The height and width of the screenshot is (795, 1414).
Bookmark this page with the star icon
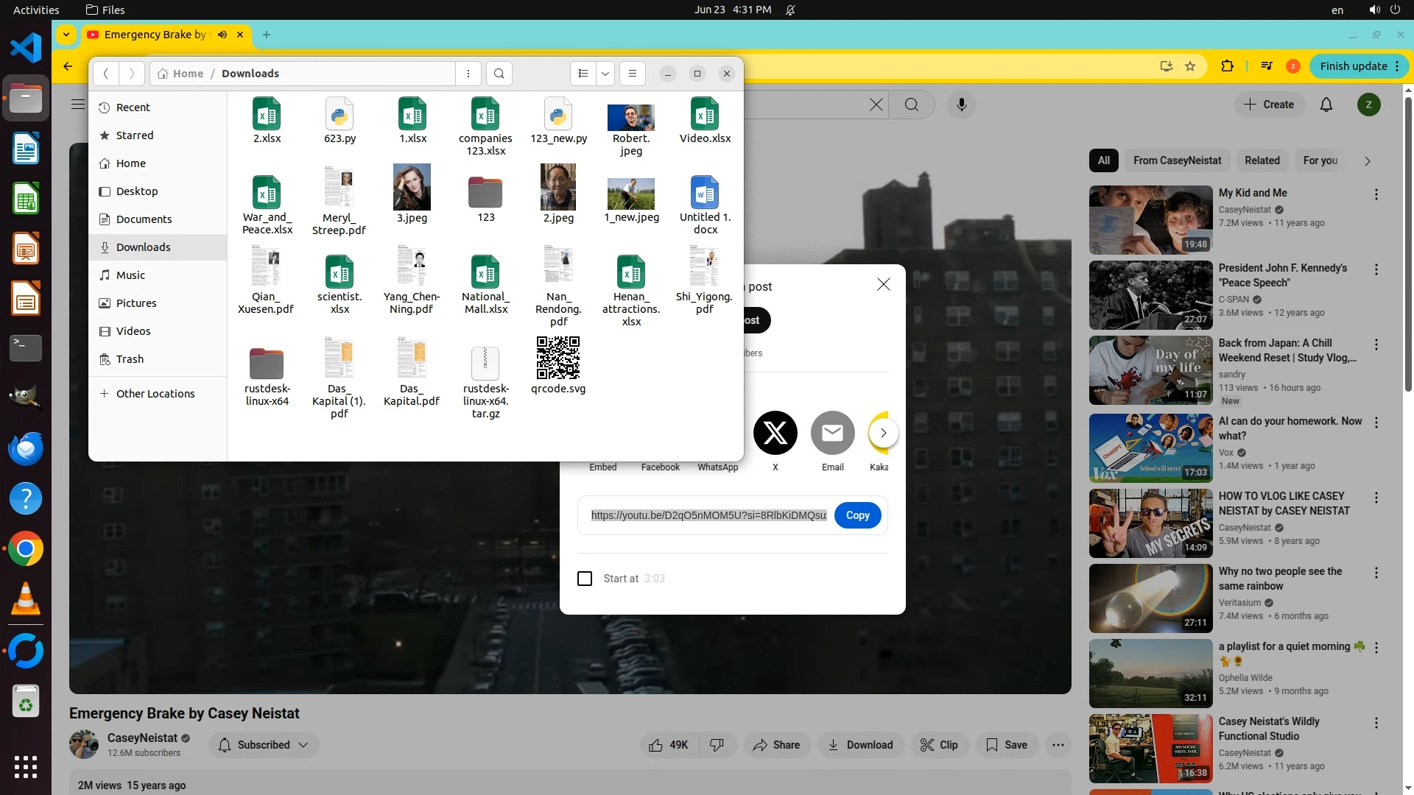click(x=1190, y=66)
